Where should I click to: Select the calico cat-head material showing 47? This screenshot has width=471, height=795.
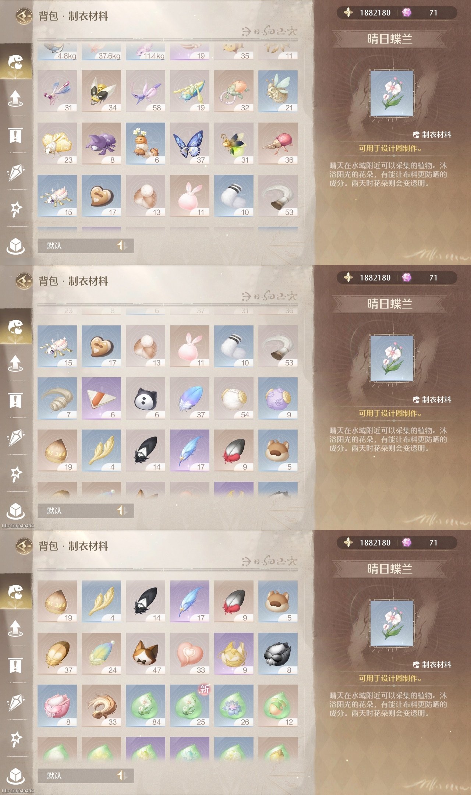point(145,654)
